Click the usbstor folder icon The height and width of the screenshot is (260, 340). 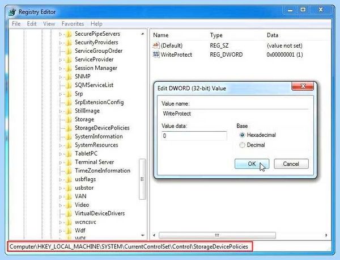[69, 188]
